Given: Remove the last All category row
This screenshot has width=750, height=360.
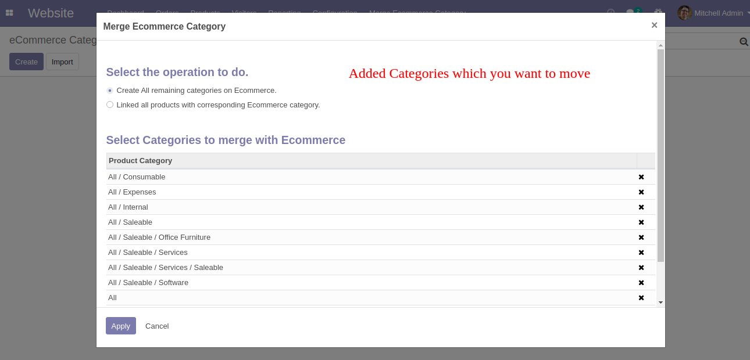Looking at the screenshot, I should (641, 298).
